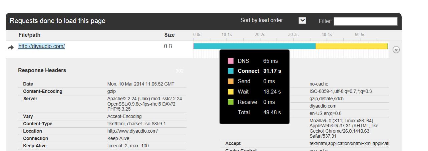Viewport: 428px width, 151px height.
Task: Open the http://diyaudio.com/ link
Action: click(x=41, y=46)
